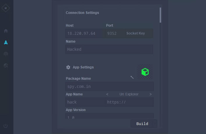Focus the Port input field
Screen dimensions: 206x134
(x=115, y=33)
